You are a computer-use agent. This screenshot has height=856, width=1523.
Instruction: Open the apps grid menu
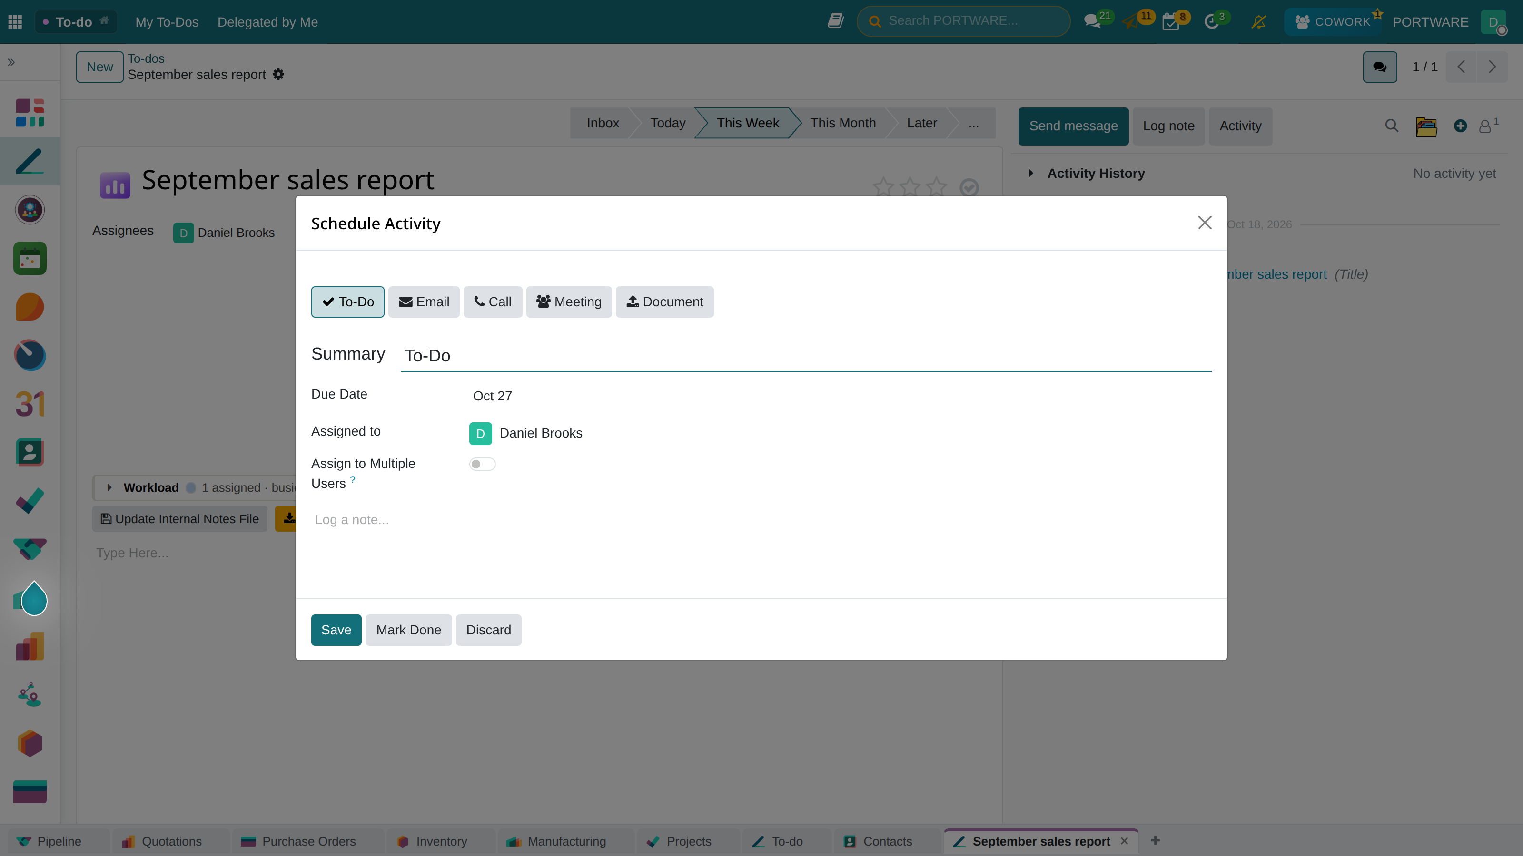pos(15,22)
